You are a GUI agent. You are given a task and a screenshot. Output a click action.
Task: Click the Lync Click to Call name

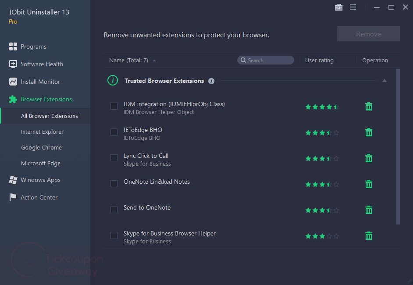[x=146, y=156]
